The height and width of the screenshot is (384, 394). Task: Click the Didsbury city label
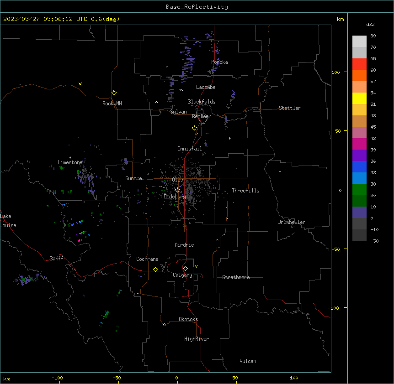(175, 197)
